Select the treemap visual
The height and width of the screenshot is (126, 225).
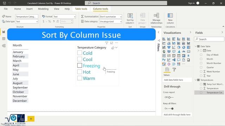click(x=188, y=47)
